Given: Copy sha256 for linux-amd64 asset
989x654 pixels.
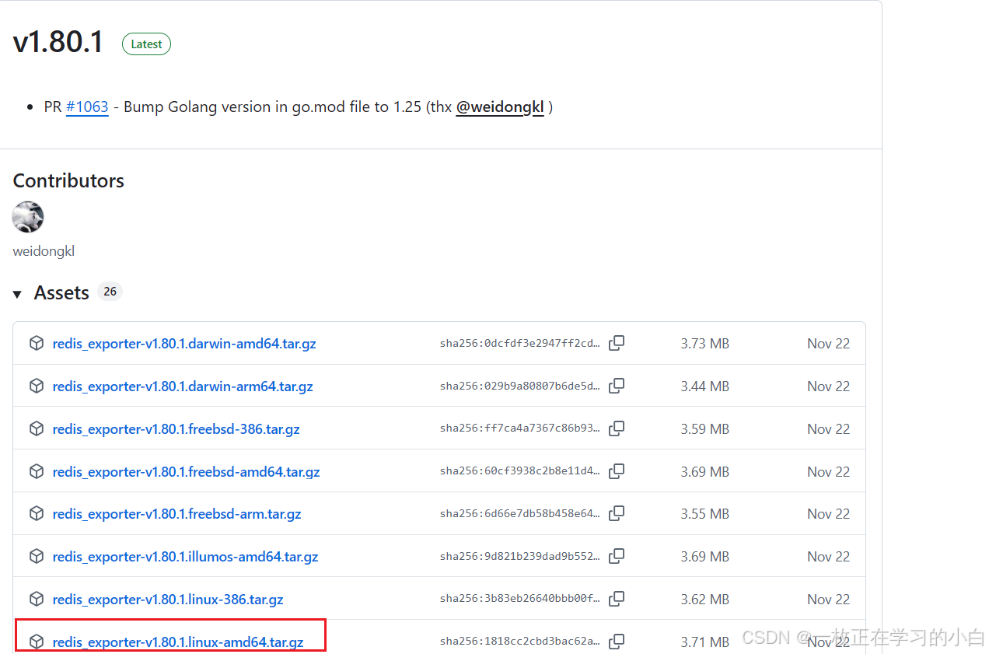Looking at the screenshot, I should [617, 642].
